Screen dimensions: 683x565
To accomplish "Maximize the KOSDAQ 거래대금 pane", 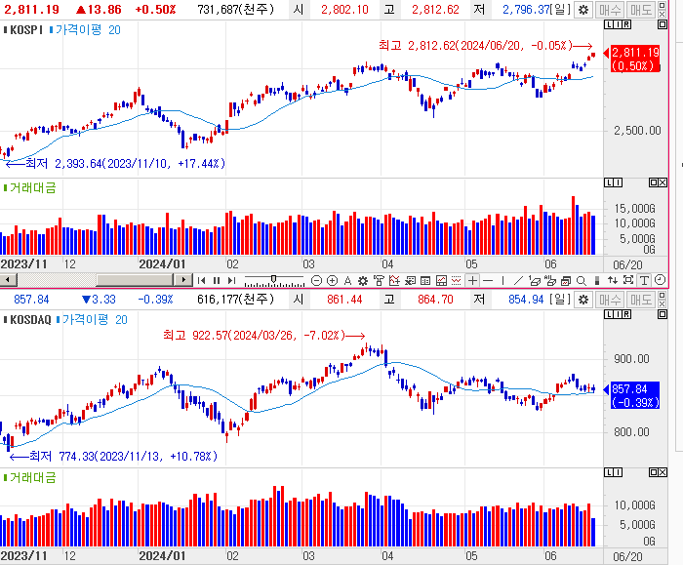I will point(654,472).
